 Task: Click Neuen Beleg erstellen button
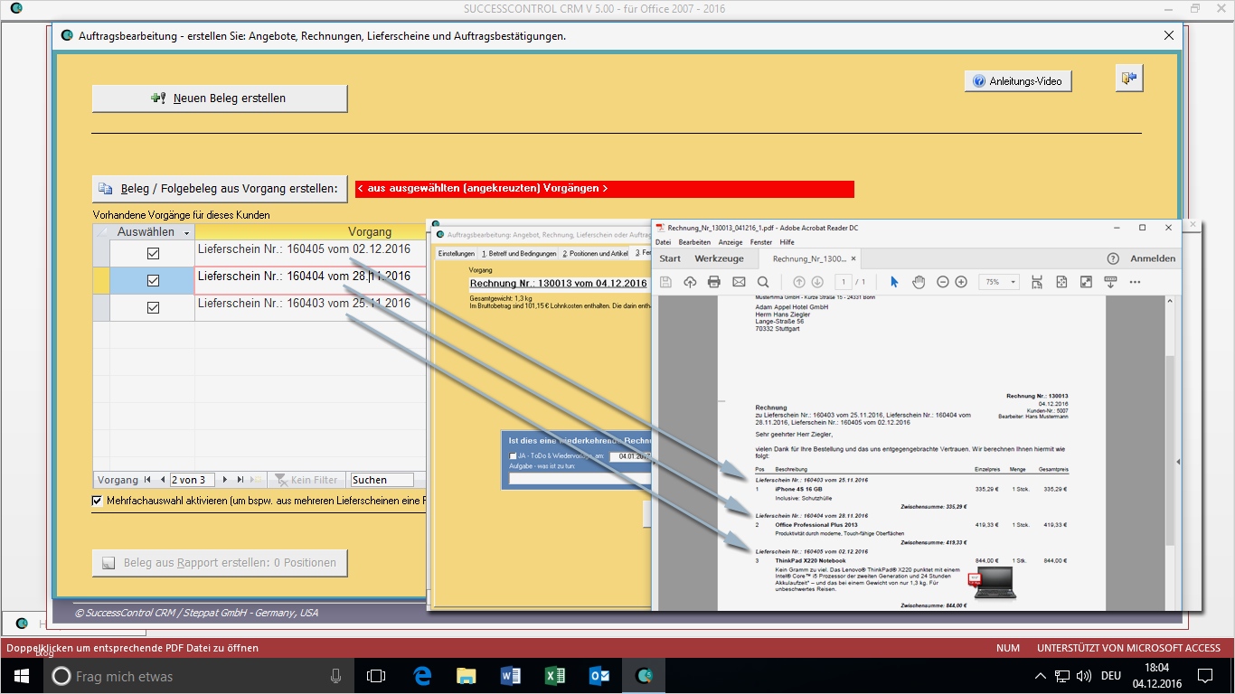point(220,98)
